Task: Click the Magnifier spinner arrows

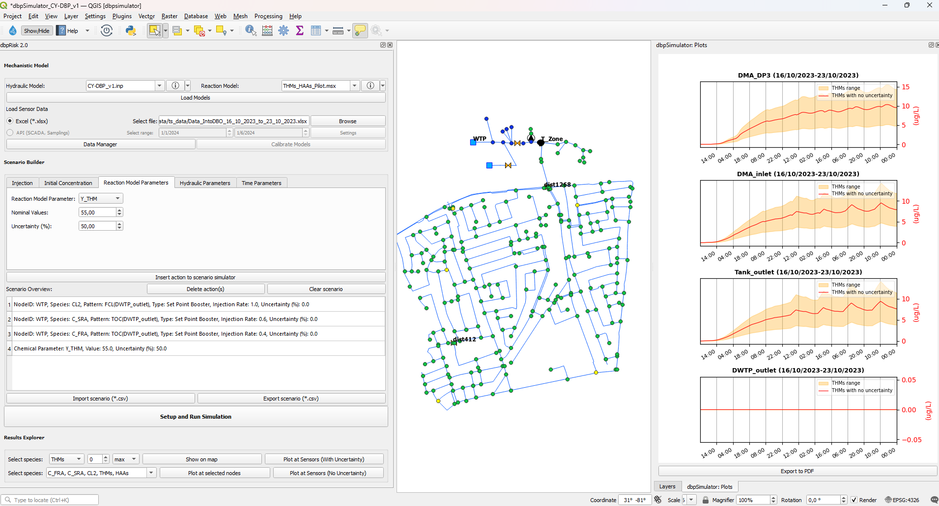Action: [x=773, y=500]
